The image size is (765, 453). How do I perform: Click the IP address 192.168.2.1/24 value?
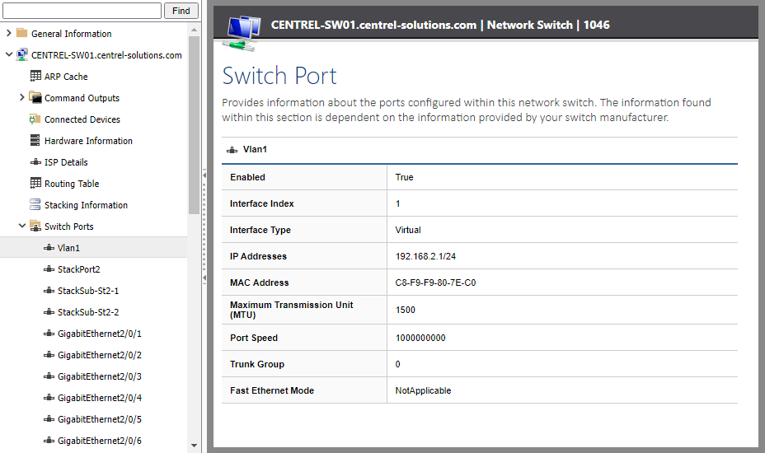coord(425,256)
